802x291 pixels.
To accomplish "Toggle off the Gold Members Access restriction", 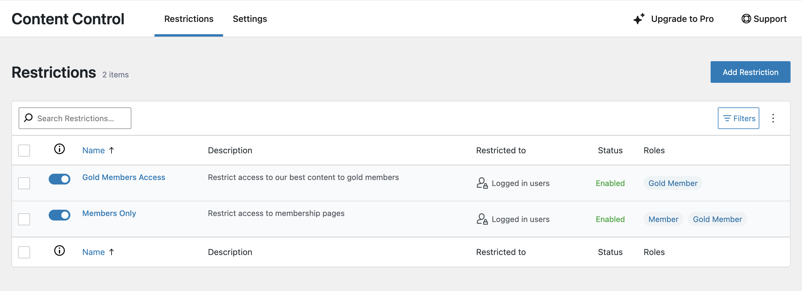I will [x=60, y=179].
